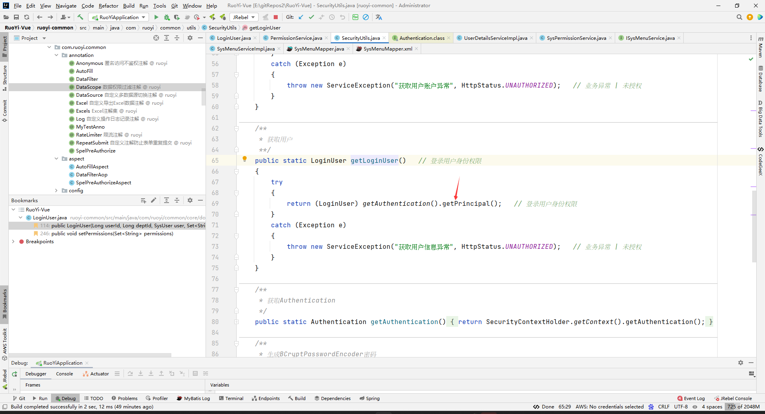Switch to LoginUser.java editor tab
The width and height of the screenshot is (765, 414).
click(233, 38)
